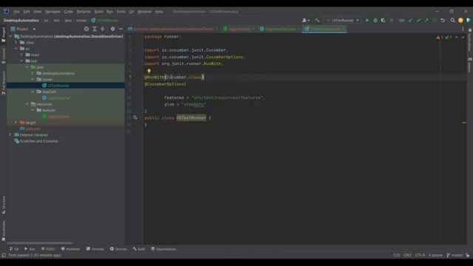Screen dimensions: 473x266
Task: Open the UITestRunner run configuration dropdown
Action: (343, 21)
